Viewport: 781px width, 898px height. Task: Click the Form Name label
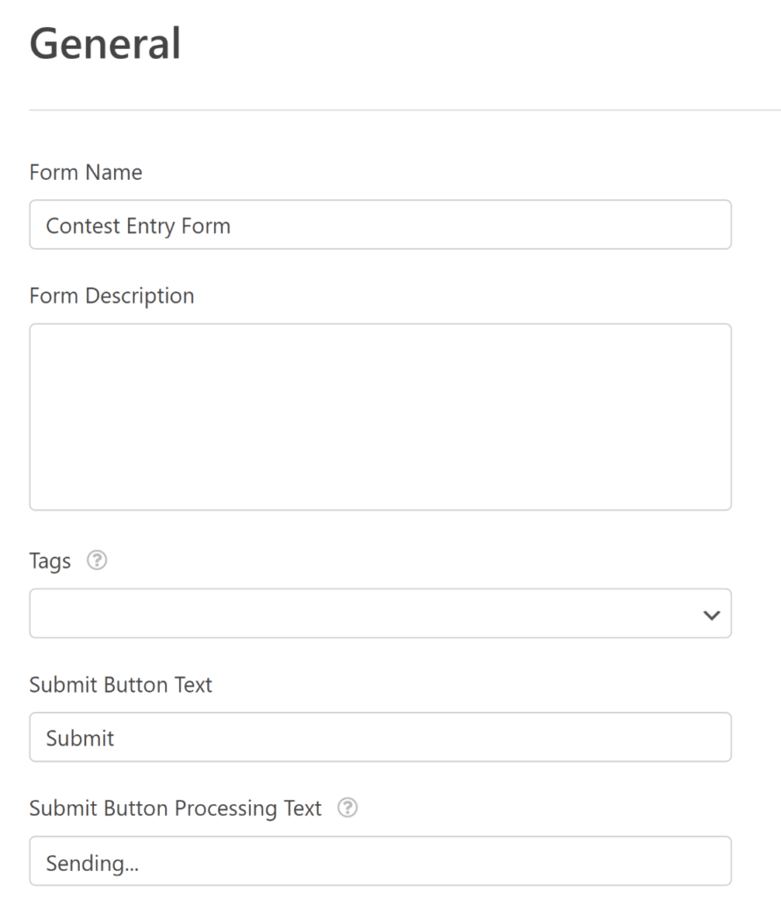coord(85,173)
